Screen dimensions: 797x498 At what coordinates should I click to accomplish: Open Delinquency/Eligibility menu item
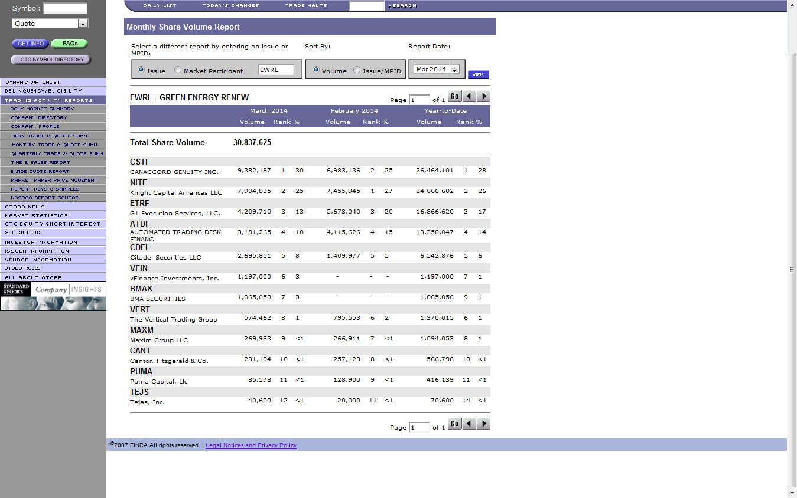(53, 91)
